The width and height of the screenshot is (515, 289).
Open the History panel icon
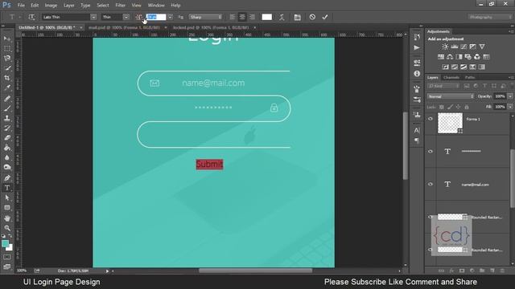click(417, 37)
